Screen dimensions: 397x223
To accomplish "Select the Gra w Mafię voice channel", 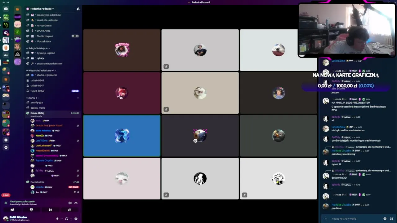I will [x=53, y=114].
